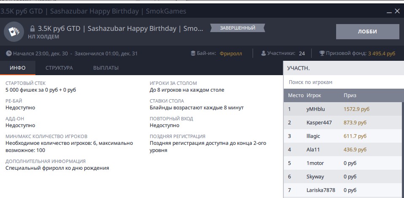Click the ЗАВЕРШЕННЫЙ status badge
Viewport: 404px width, 198px height.
tap(237, 28)
